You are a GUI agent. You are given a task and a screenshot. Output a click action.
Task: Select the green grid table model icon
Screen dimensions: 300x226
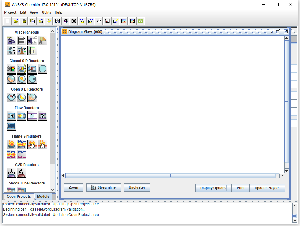click(32, 50)
